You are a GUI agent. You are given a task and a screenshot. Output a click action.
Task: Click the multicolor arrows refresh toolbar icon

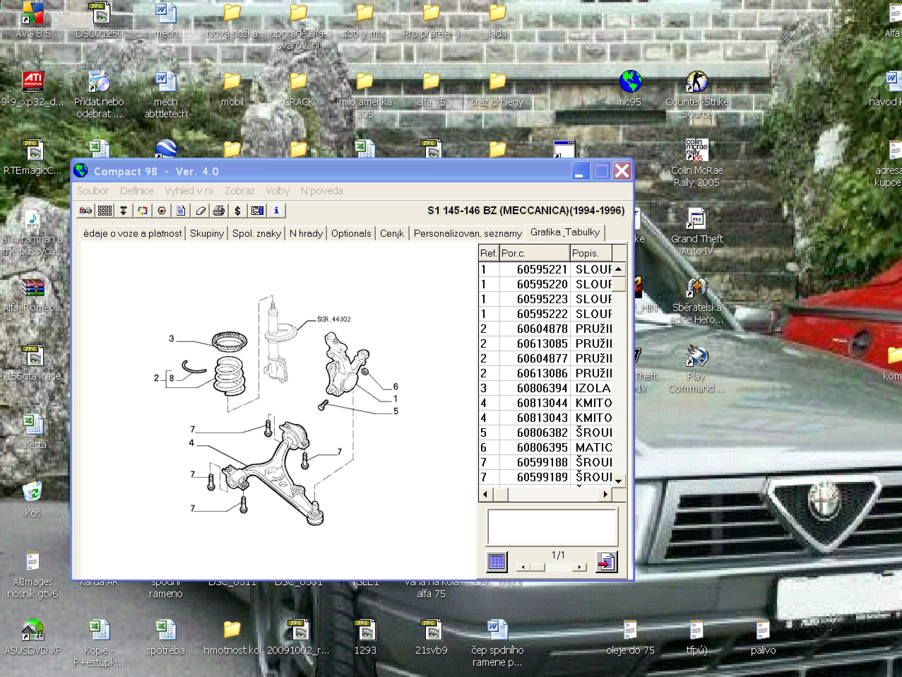(143, 211)
